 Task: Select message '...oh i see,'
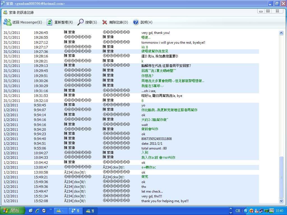(149, 91)
